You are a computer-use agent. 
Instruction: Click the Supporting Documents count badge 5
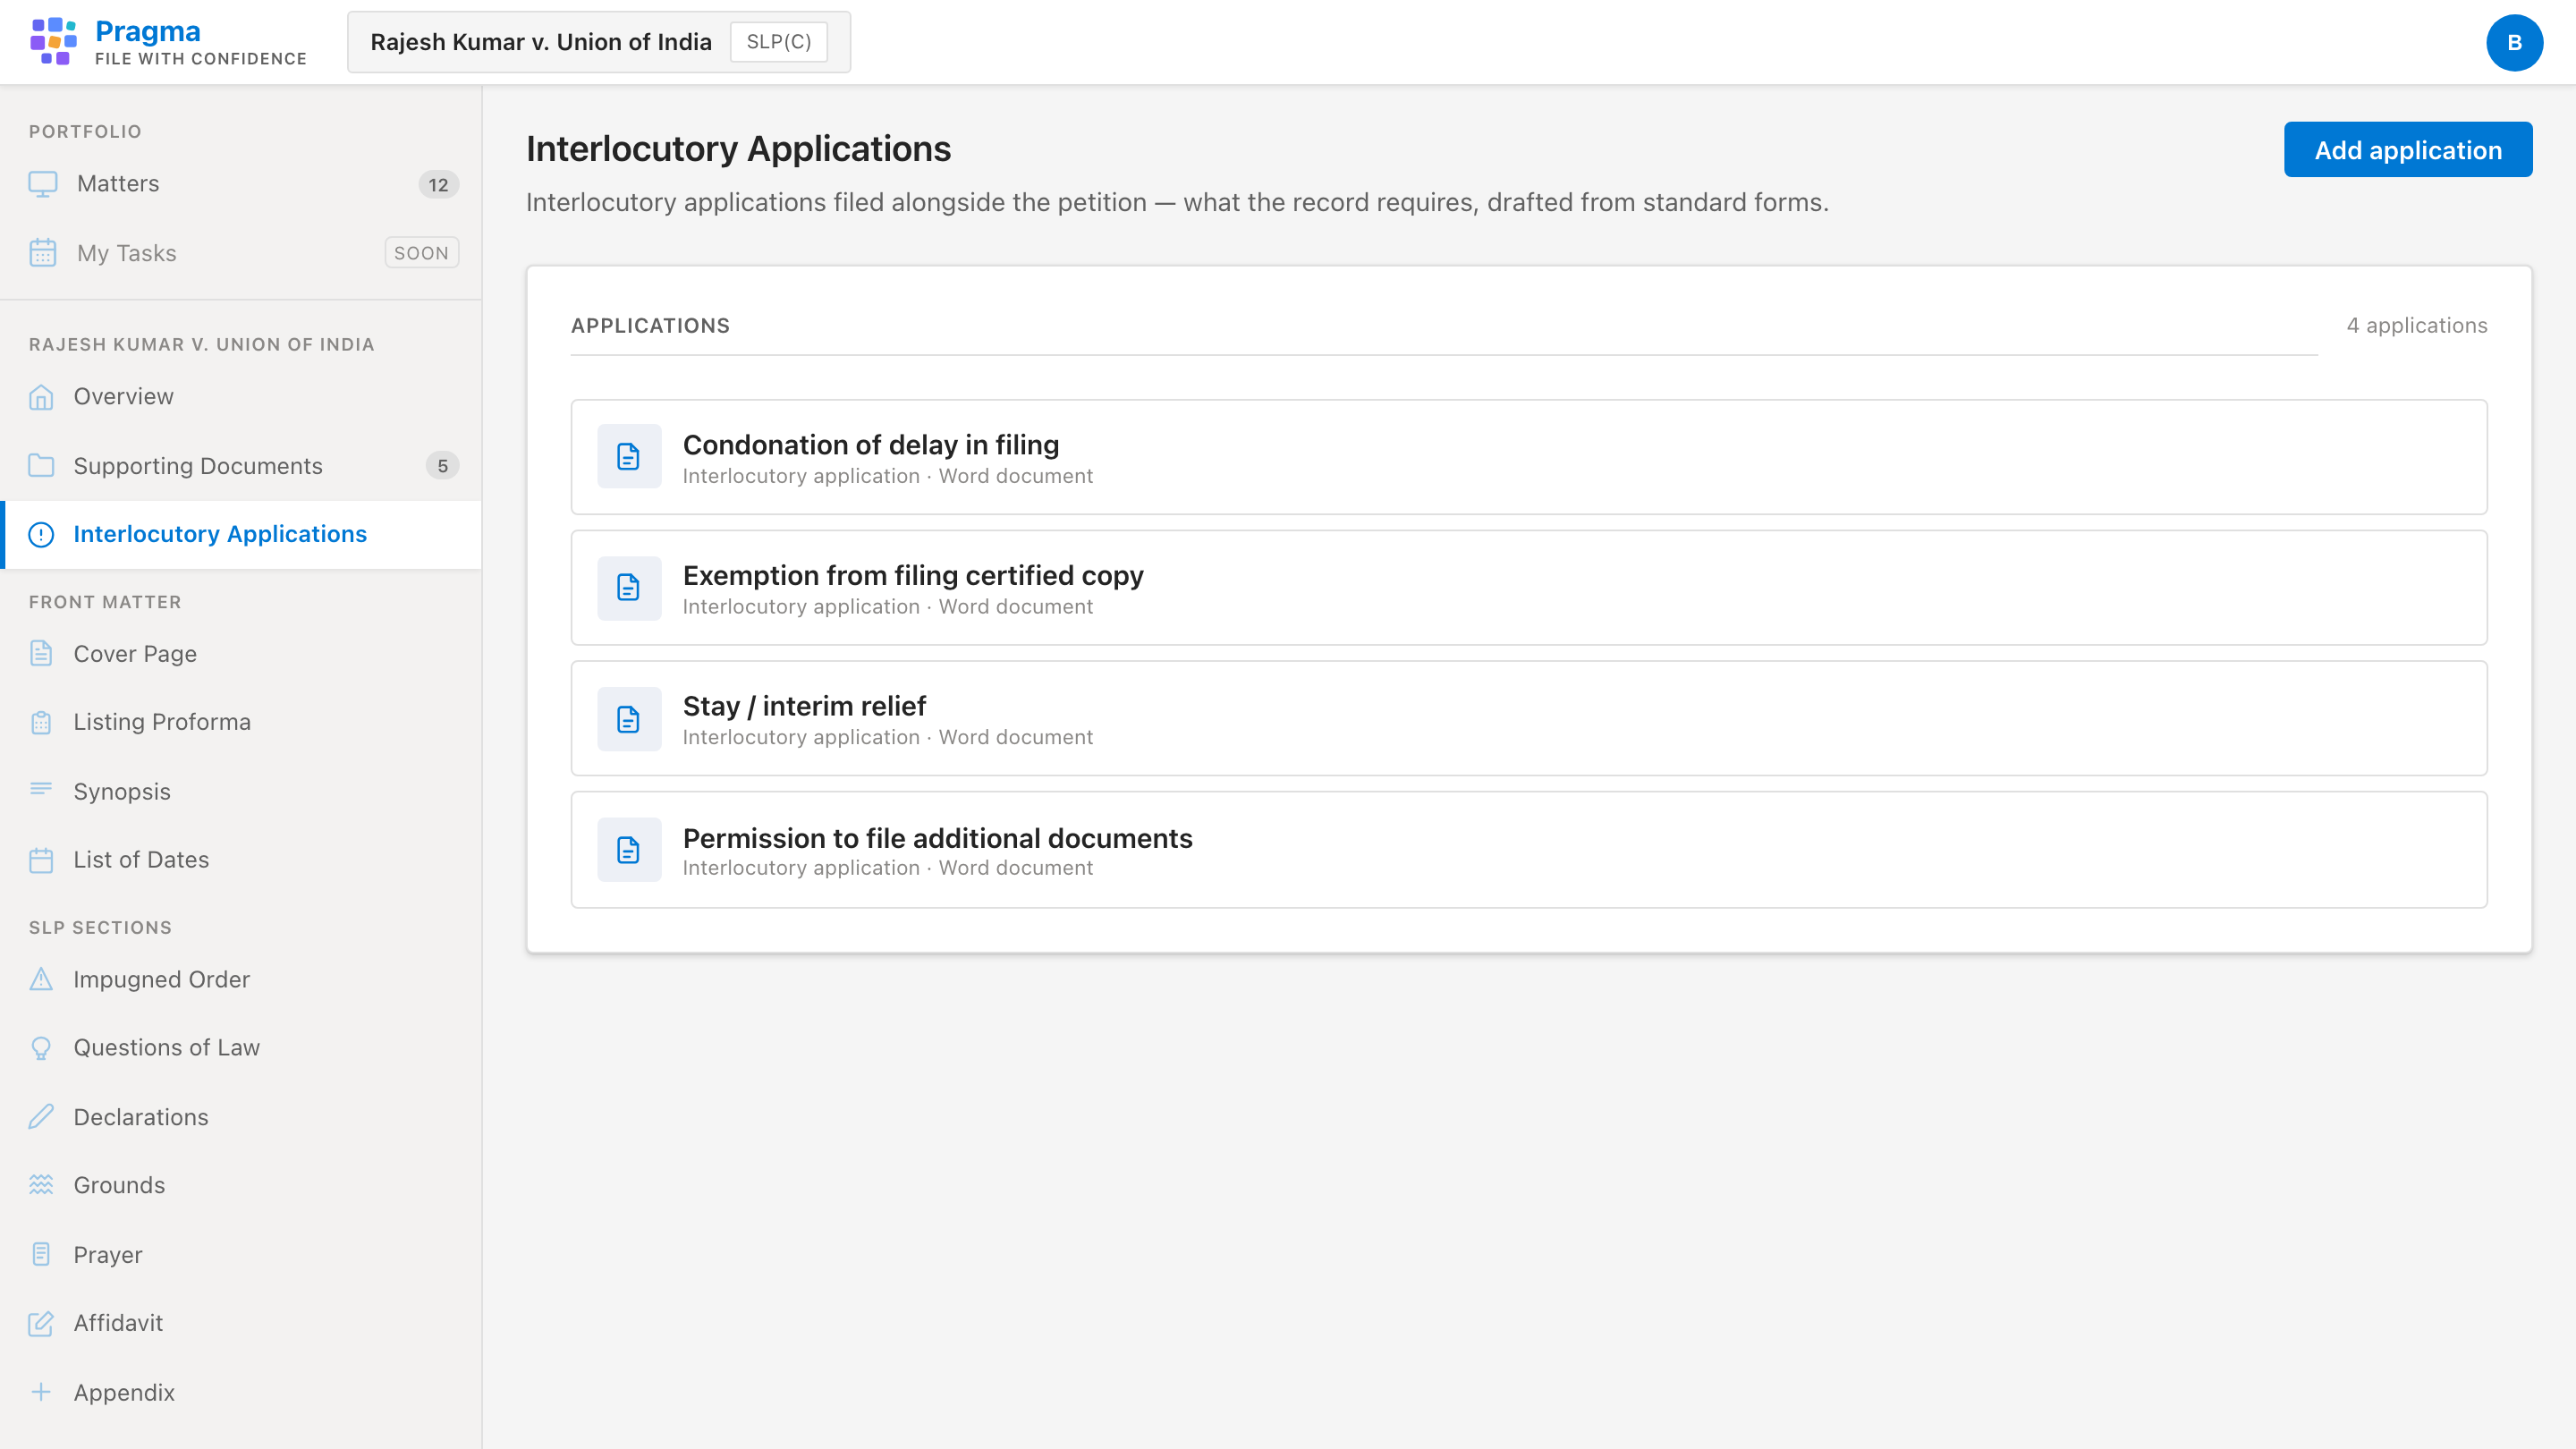coord(442,466)
